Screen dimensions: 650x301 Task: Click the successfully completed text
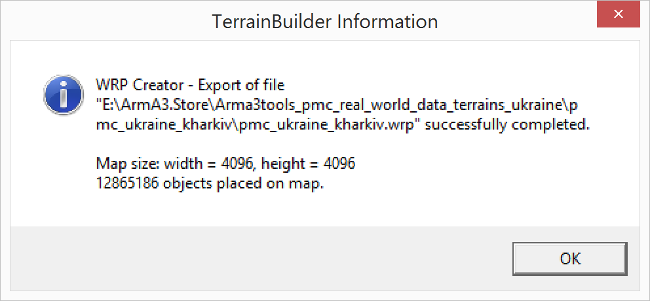tap(507, 125)
